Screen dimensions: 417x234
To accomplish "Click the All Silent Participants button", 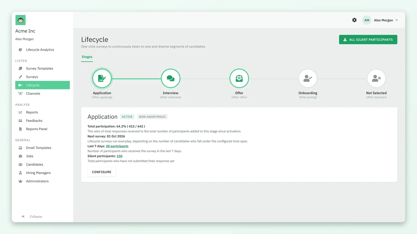I will tap(368, 39).
